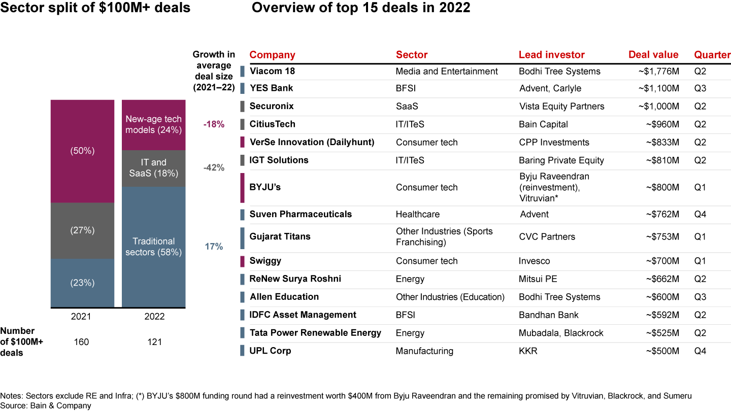Click the gray marker beside IGT Solutions

[x=242, y=160]
